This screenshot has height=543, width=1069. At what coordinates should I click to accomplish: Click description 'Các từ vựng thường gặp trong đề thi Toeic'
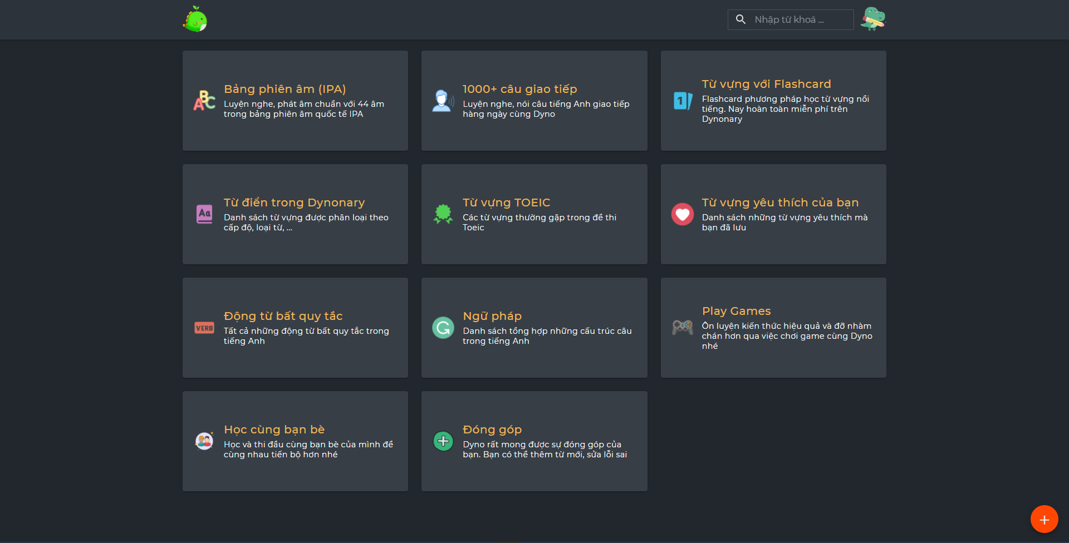[x=540, y=223]
